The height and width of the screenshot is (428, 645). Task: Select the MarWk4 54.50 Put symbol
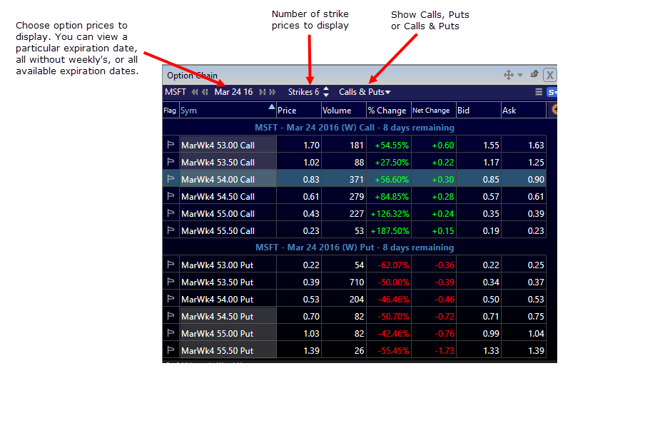[228, 317]
